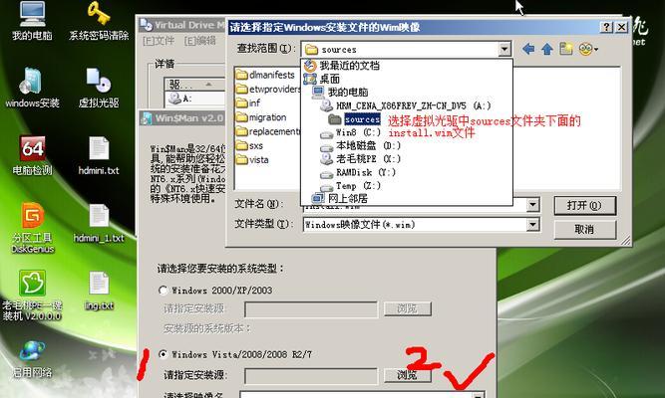Open the inf folder
Image resolution: width=665 pixels, height=398 pixels.
[x=248, y=102]
